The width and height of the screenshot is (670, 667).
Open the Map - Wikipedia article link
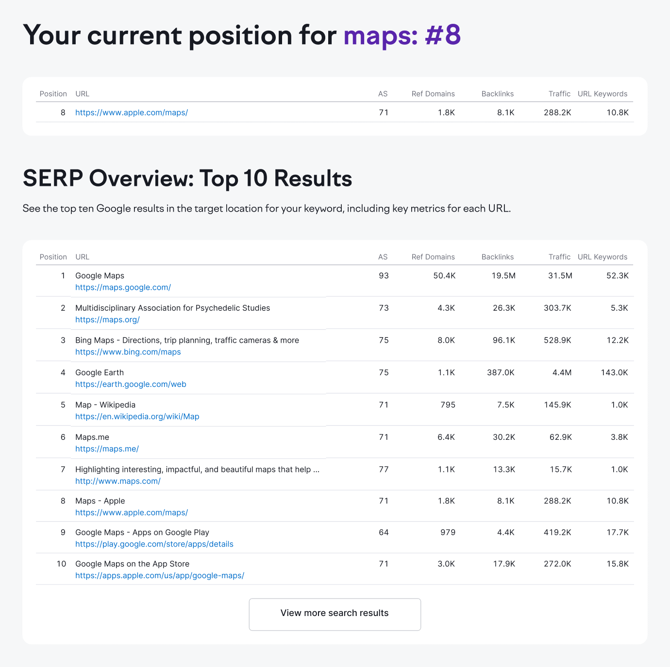(x=137, y=417)
